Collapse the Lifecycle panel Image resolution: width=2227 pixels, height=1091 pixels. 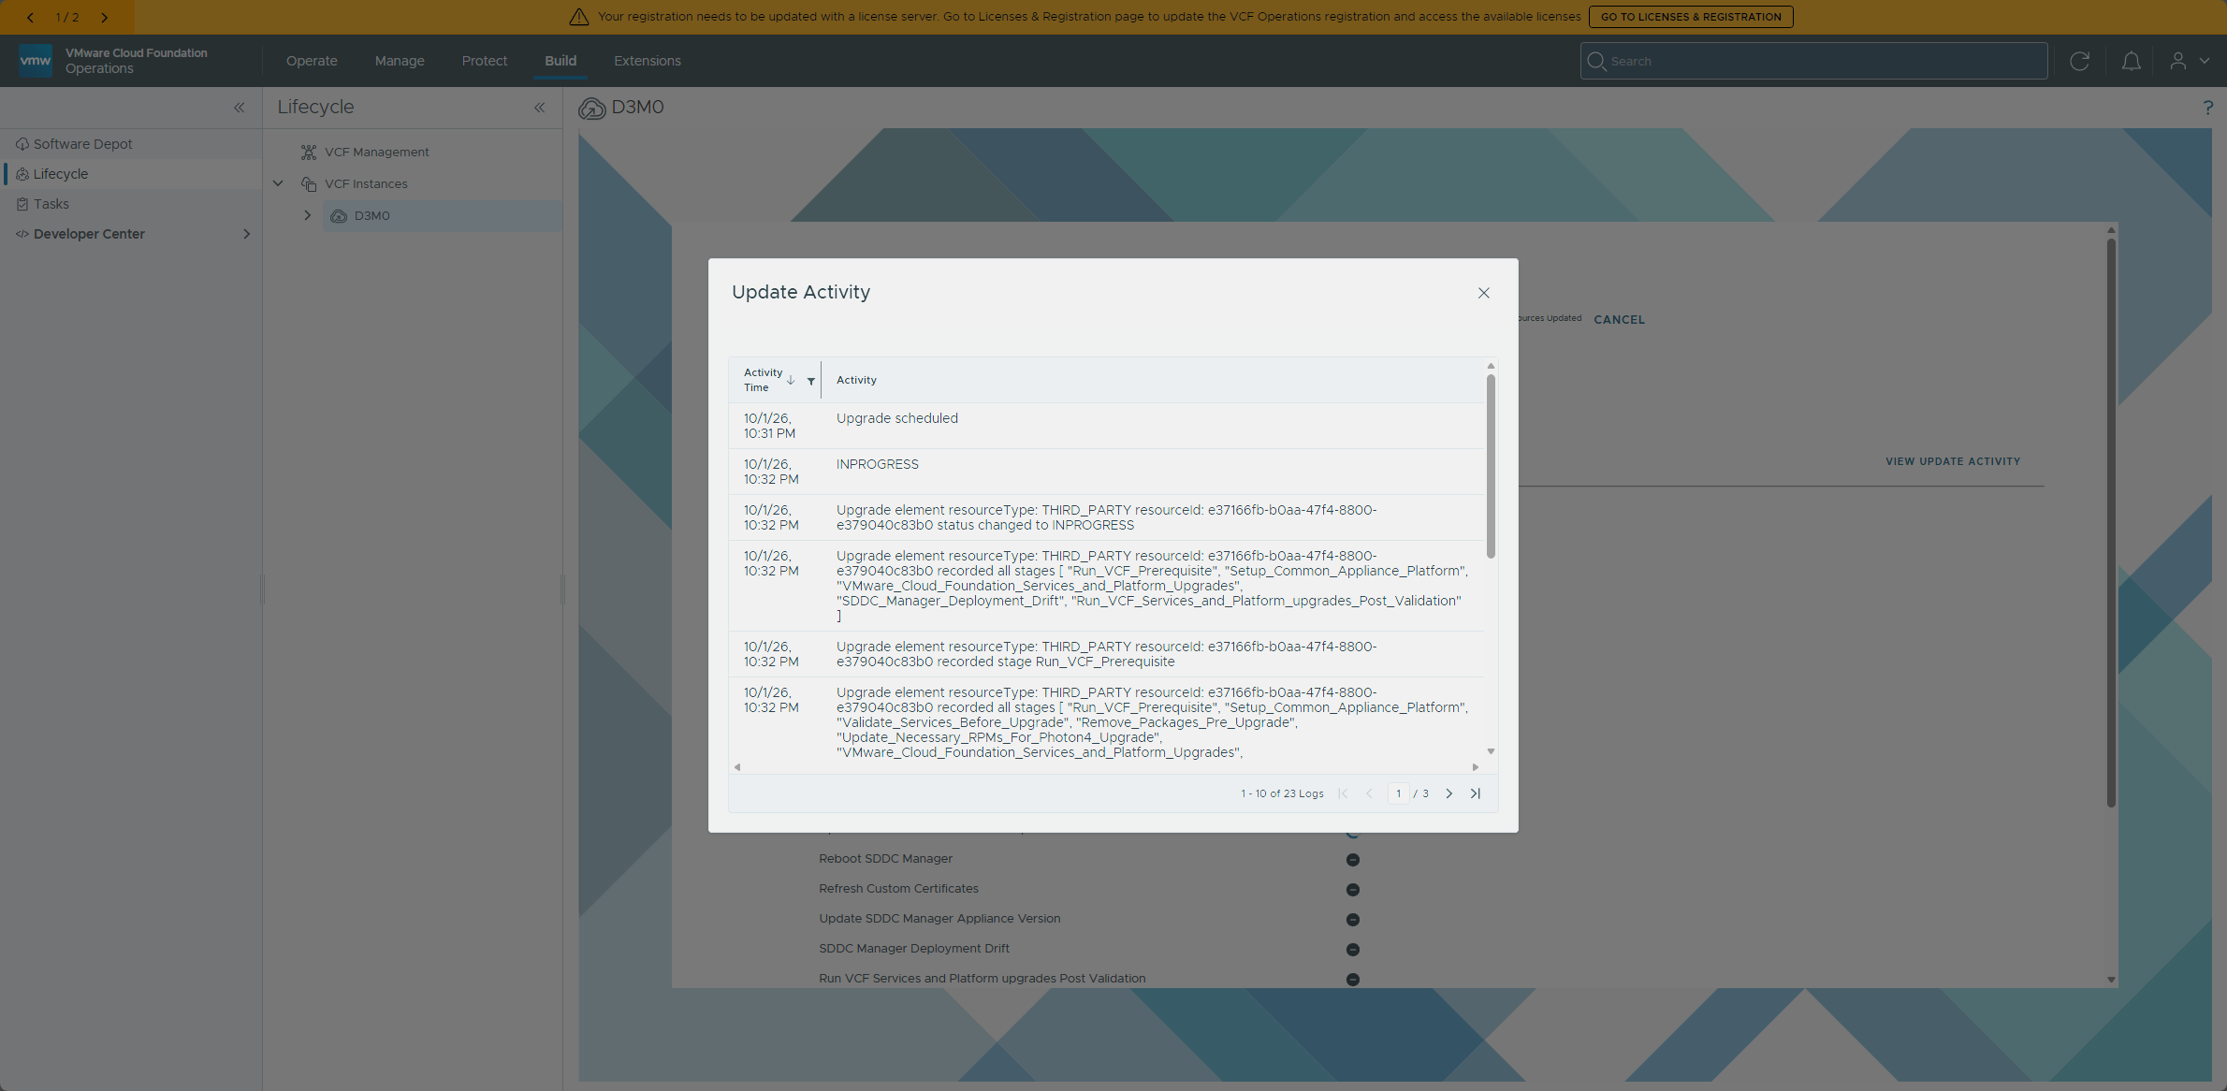coord(540,108)
